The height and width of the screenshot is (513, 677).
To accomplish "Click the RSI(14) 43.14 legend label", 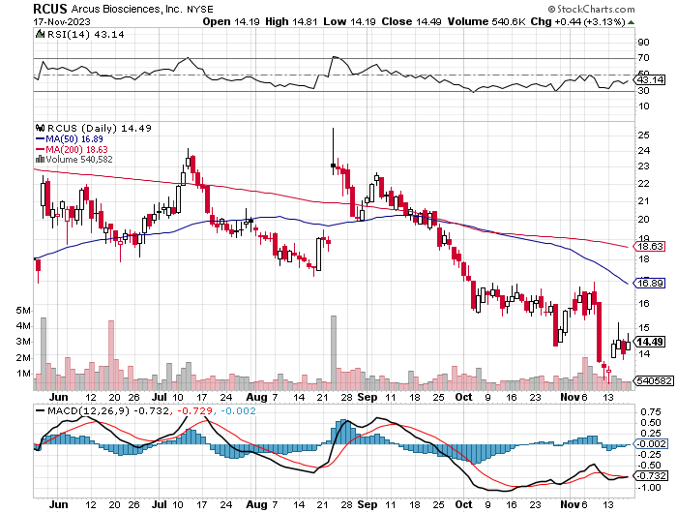I will 85,34.
